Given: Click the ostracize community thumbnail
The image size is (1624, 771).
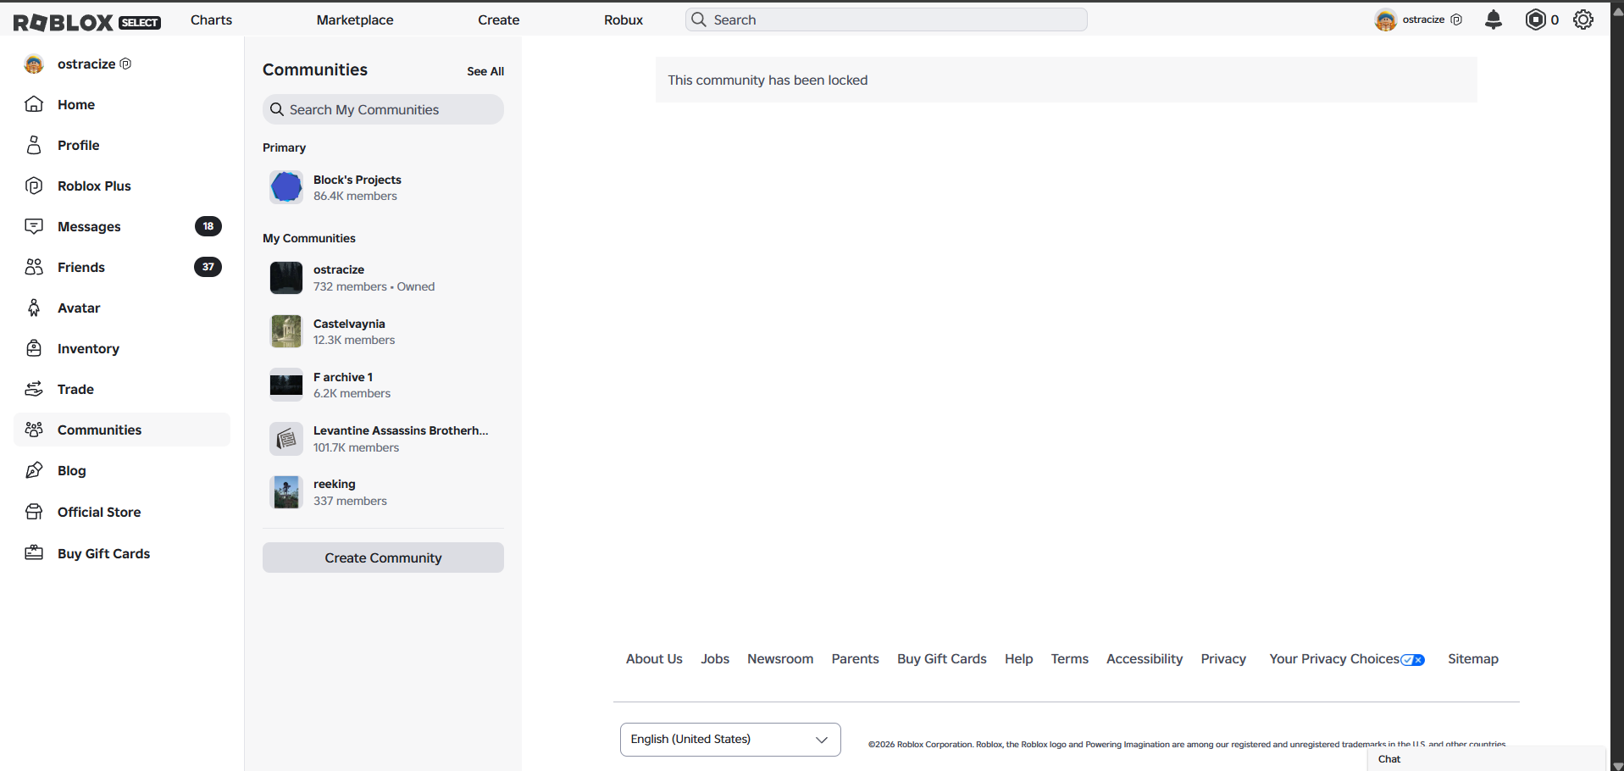Looking at the screenshot, I should pyautogui.click(x=286, y=278).
